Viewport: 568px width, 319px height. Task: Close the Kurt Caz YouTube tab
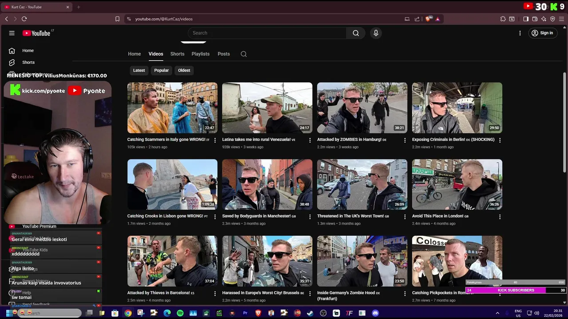click(x=68, y=7)
